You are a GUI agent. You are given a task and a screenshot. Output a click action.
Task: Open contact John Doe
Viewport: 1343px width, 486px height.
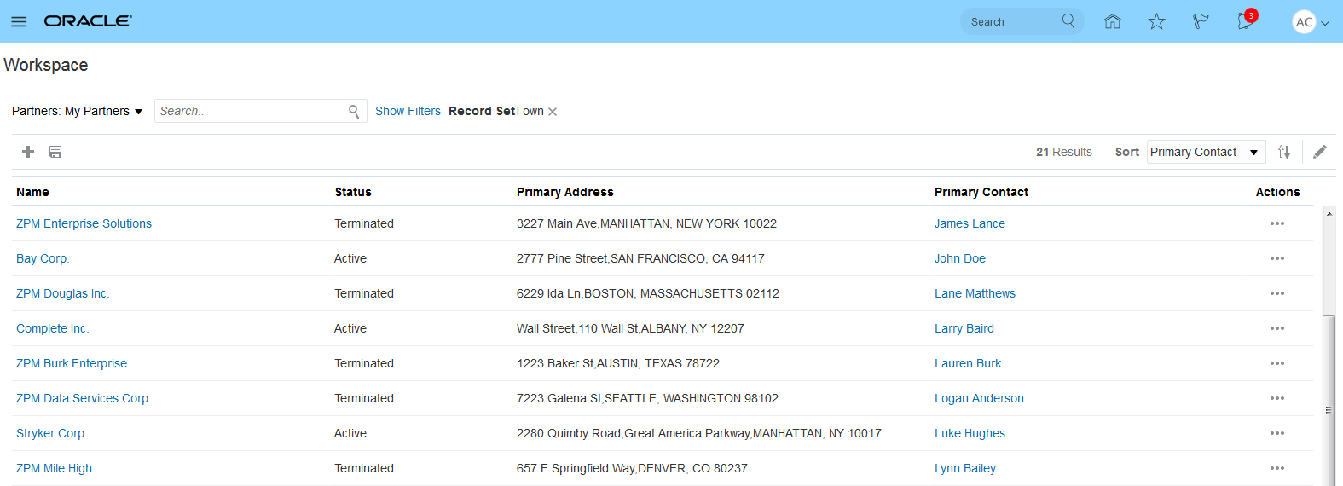[960, 258]
